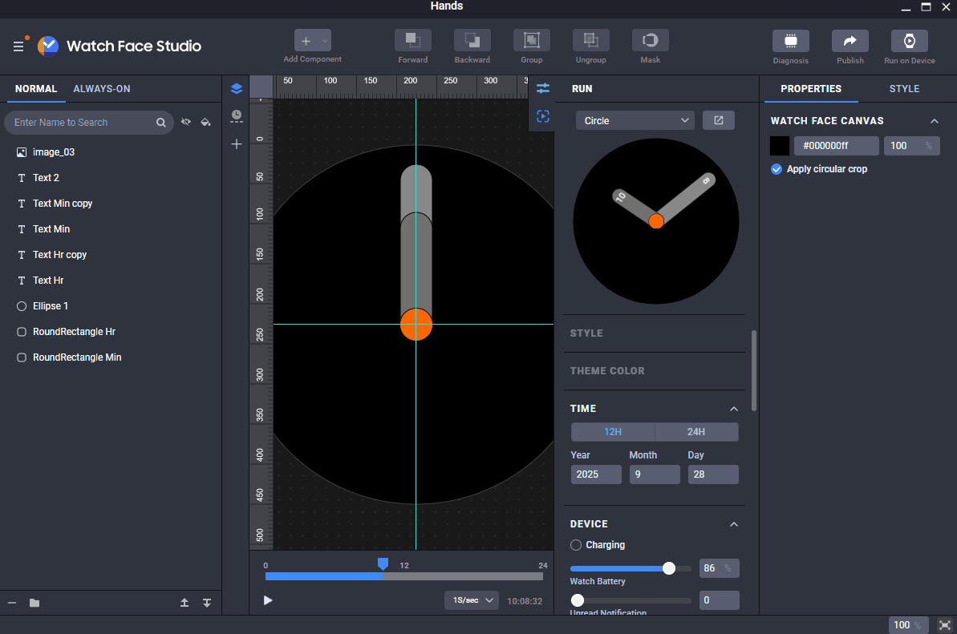Click the blue layers icon above the ruler
This screenshot has height=634, width=957.
(237, 89)
